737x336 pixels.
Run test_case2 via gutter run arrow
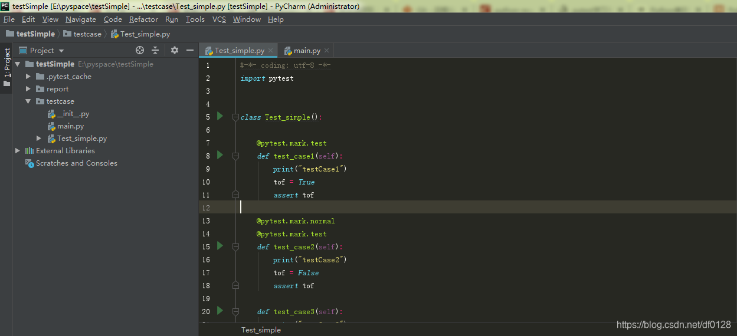(220, 246)
